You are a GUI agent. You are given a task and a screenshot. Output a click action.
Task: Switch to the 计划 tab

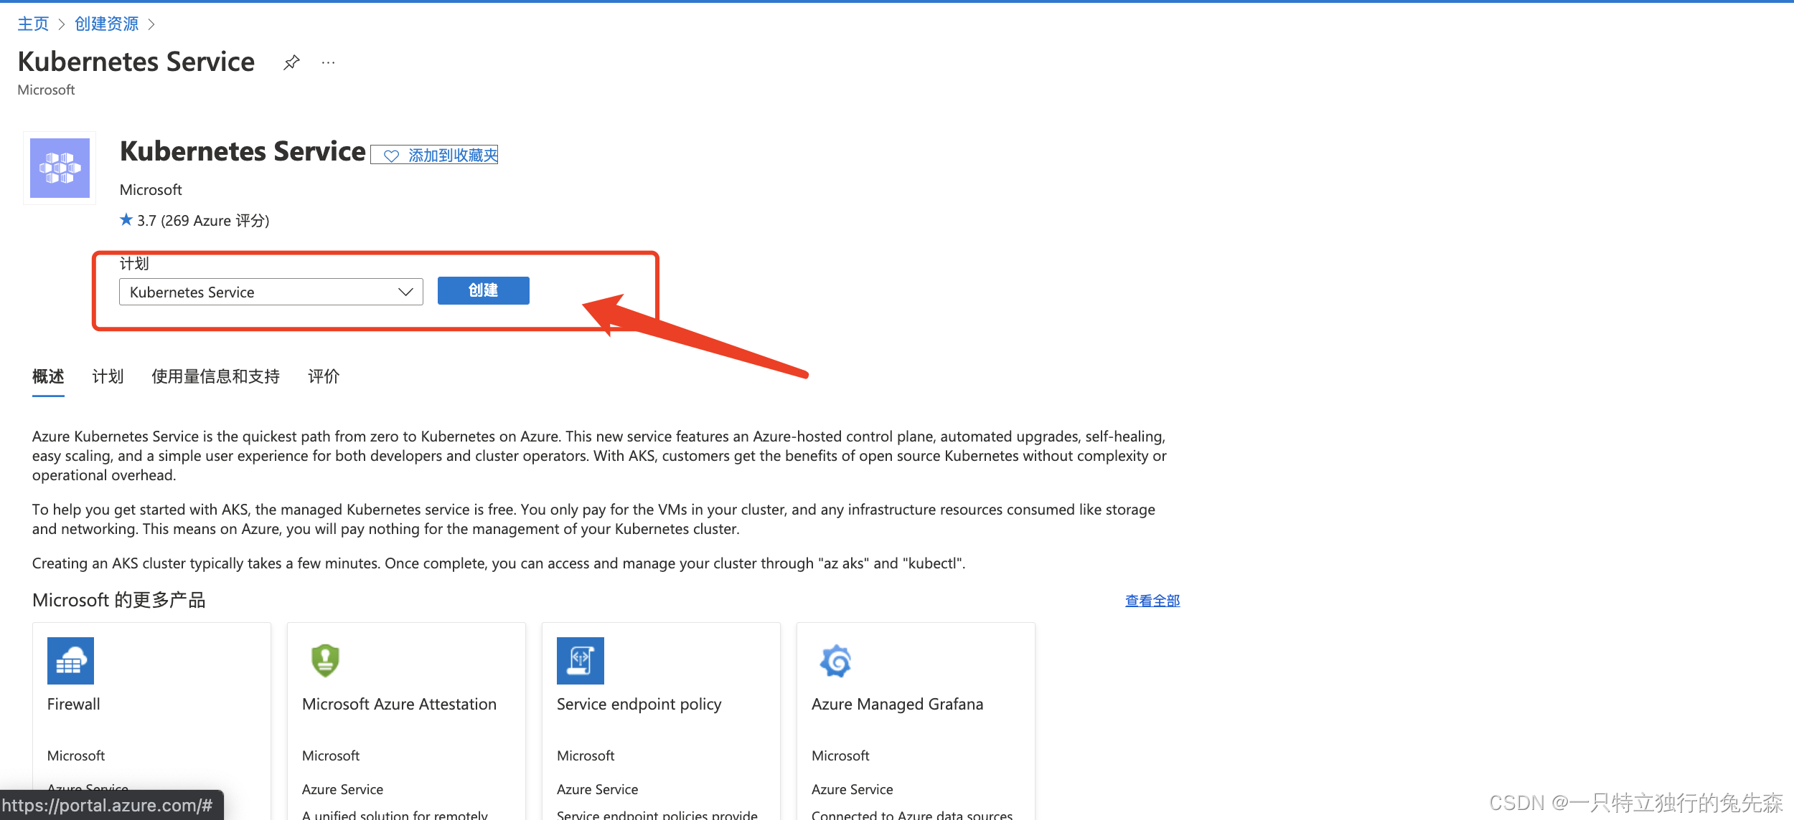pos(108,376)
